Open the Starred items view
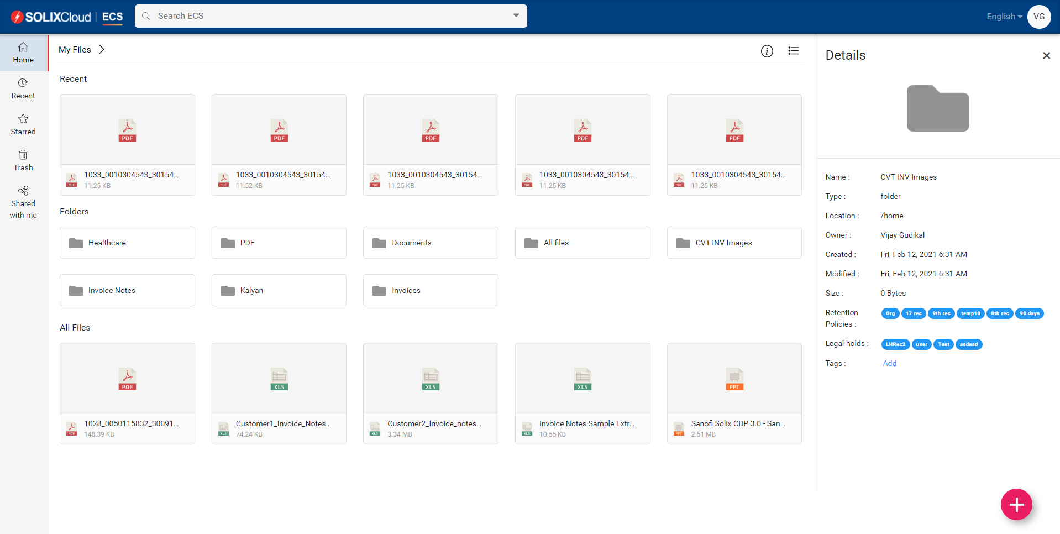The image size is (1060, 534). pos(23,124)
